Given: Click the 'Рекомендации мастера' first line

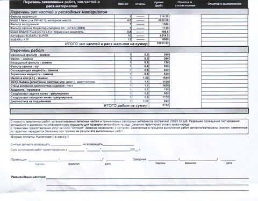Looking at the screenshot, I should coord(147,177).
